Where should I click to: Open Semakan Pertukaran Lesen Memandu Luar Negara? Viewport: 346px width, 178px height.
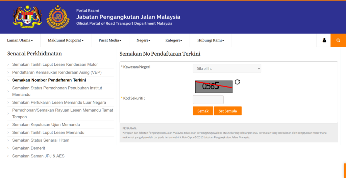(59, 102)
